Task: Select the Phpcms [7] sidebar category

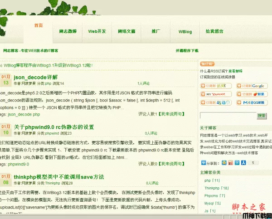Action: click(215, 196)
